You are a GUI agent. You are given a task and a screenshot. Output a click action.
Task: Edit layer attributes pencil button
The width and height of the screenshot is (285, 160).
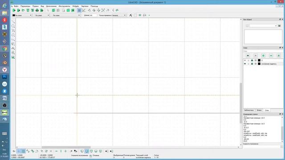coord(279,56)
